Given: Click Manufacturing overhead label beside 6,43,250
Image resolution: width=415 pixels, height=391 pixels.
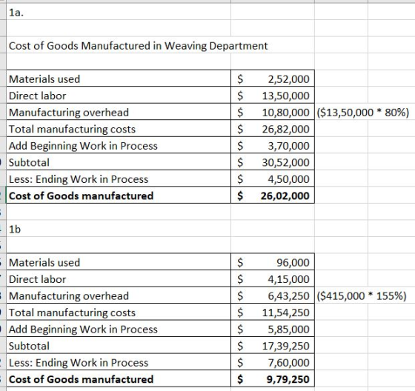Looking at the screenshot, I should (69, 295).
